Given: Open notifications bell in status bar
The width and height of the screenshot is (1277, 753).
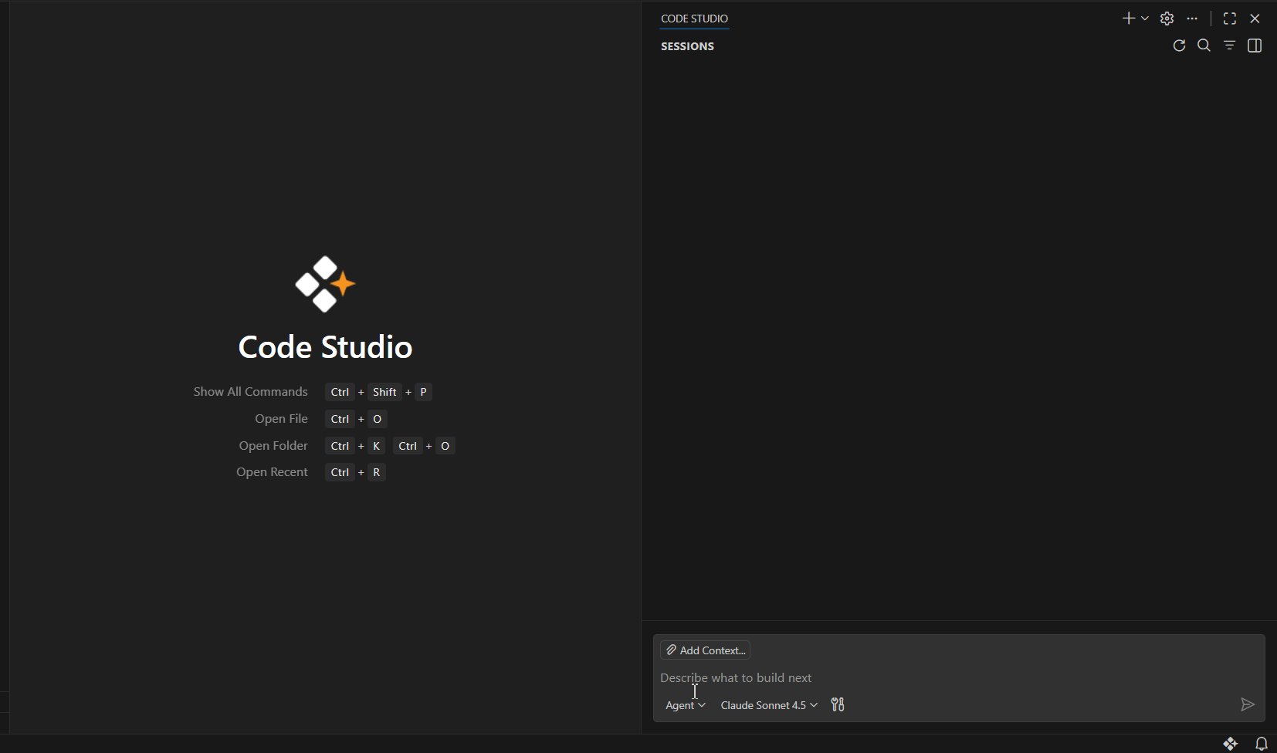Looking at the screenshot, I should tap(1262, 744).
